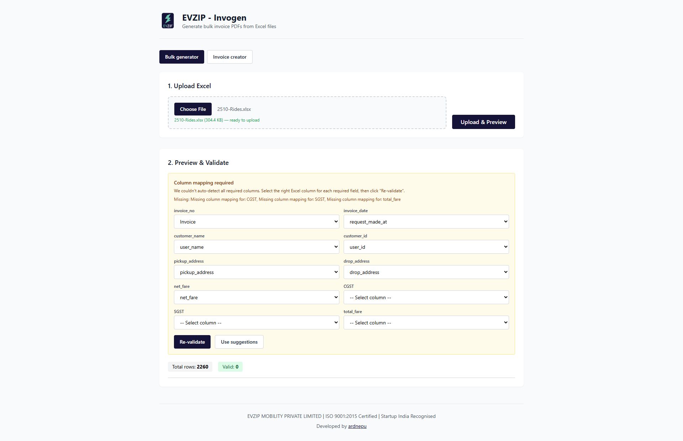The height and width of the screenshot is (441, 683).
Task: Switch to the Invoice creator tab
Action: tap(229, 57)
